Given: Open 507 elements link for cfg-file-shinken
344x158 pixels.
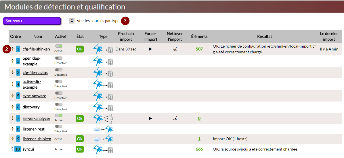Looking at the screenshot, I should tap(199, 49).
